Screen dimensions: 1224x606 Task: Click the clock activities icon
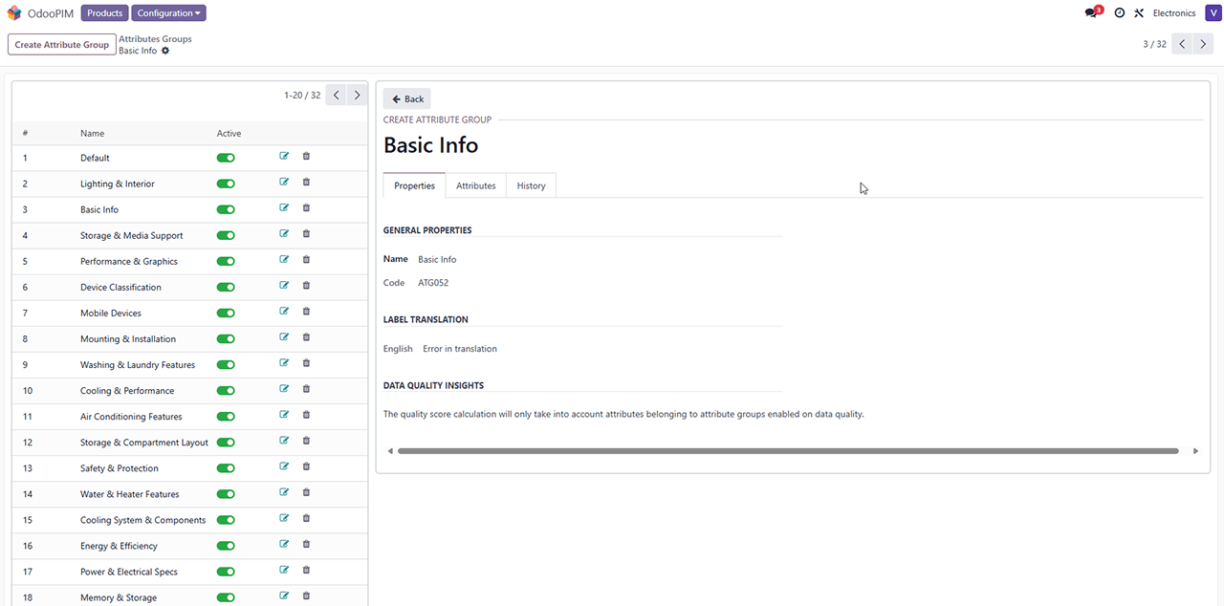coord(1120,13)
